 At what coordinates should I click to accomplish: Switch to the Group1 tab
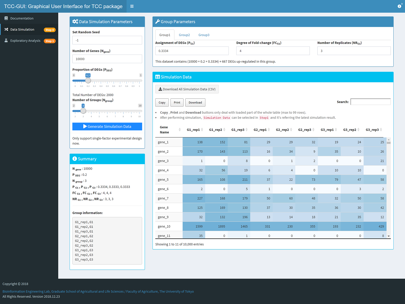pos(165,35)
